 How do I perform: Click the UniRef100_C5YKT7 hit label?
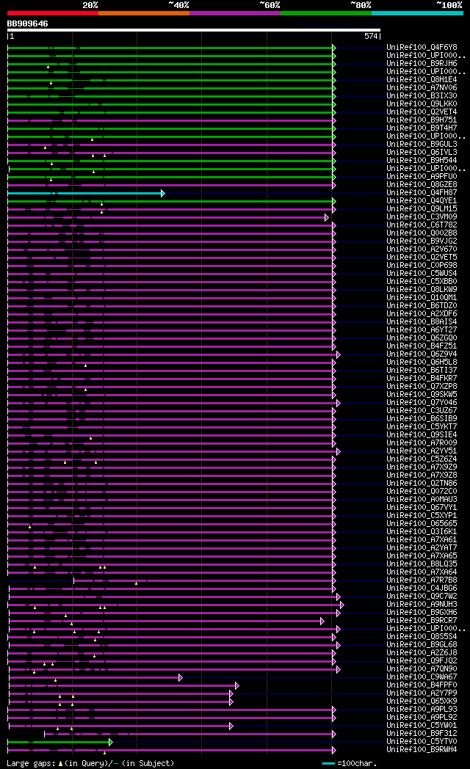[x=422, y=427]
